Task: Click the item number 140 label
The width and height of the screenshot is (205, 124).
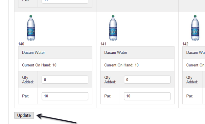Action: click(x=21, y=44)
